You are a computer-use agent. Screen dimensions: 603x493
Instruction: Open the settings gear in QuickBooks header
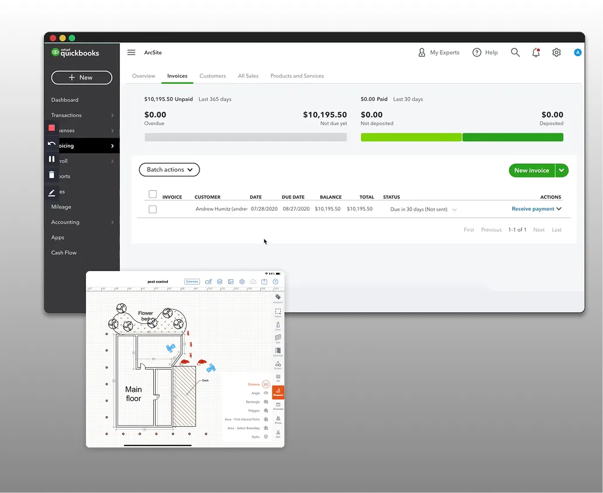(x=556, y=52)
